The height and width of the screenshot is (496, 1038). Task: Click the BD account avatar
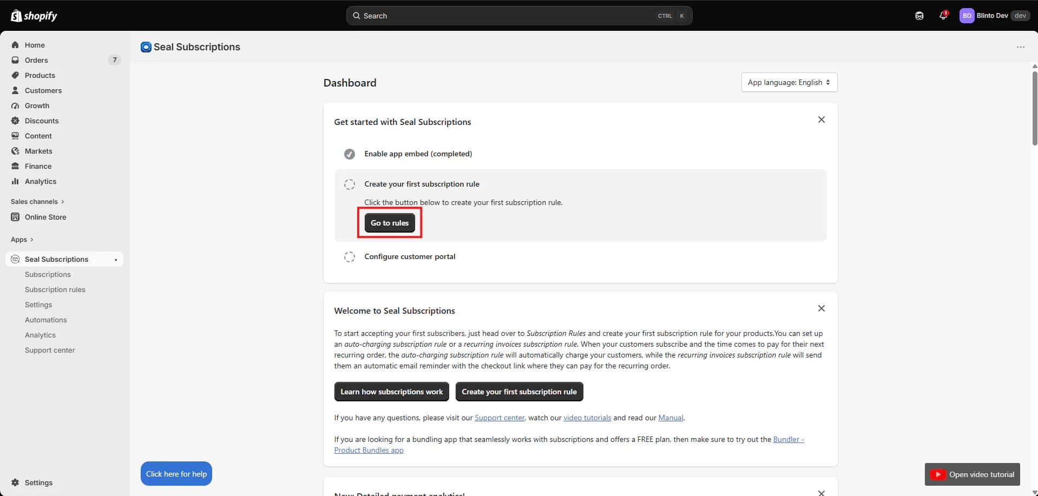tap(967, 16)
